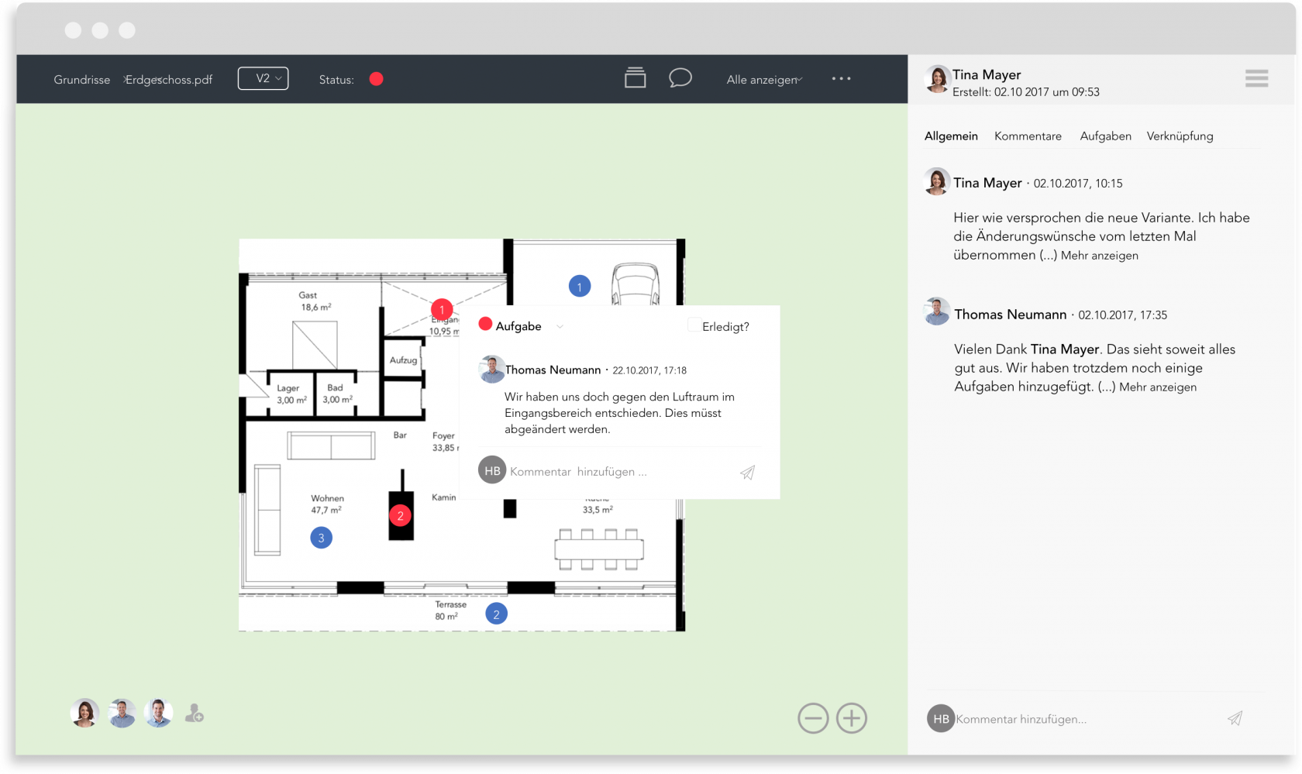Click the Wohnen 47,7 m² room label
This screenshot has height=774, width=1302.
point(327,504)
